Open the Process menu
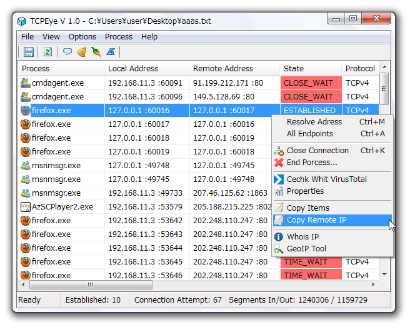 (x=119, y=37)
